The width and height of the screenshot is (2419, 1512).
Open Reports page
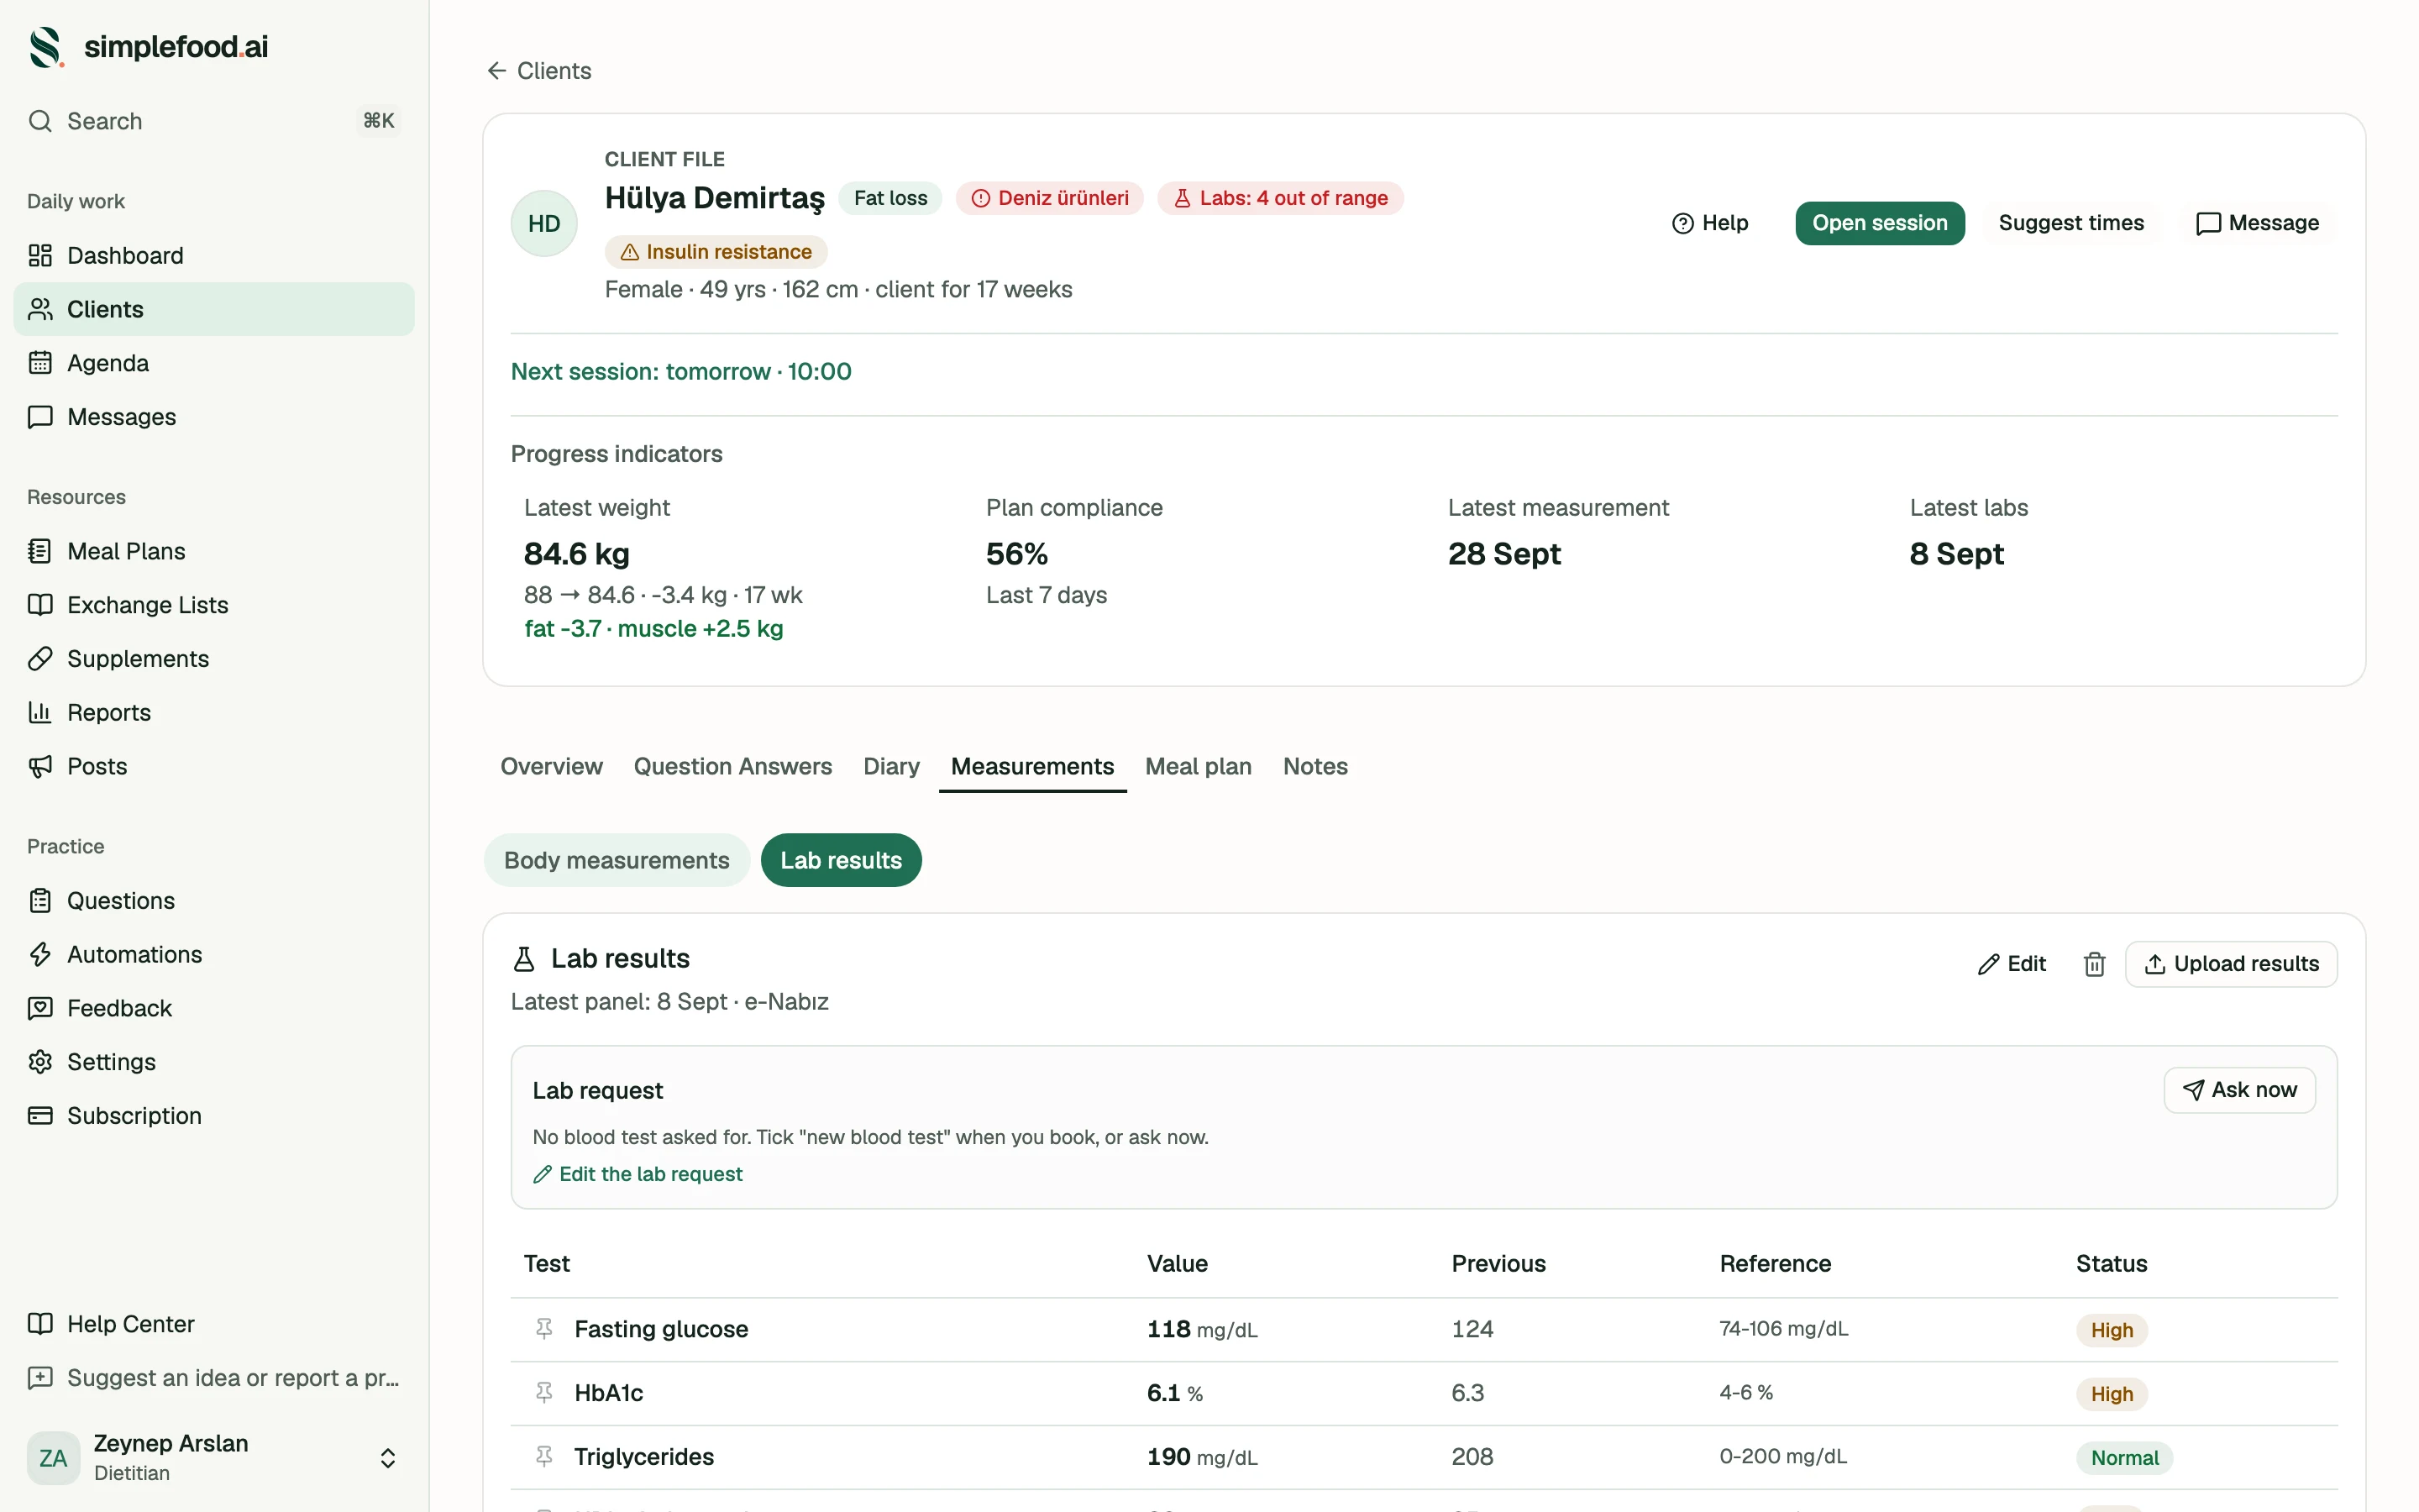(x=214, y=713)
